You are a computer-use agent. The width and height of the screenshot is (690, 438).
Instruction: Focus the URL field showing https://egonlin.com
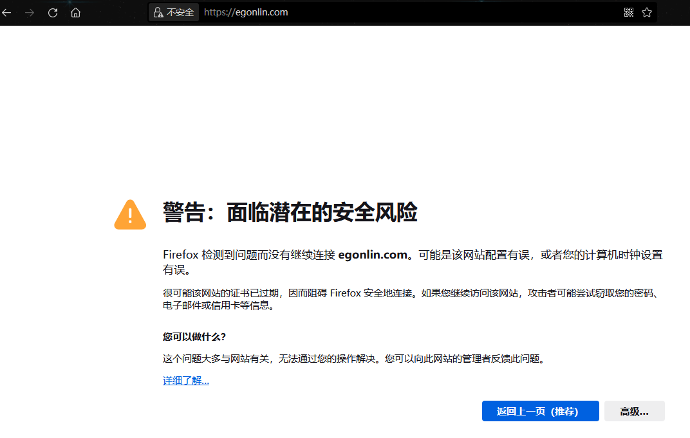point(386,12)
